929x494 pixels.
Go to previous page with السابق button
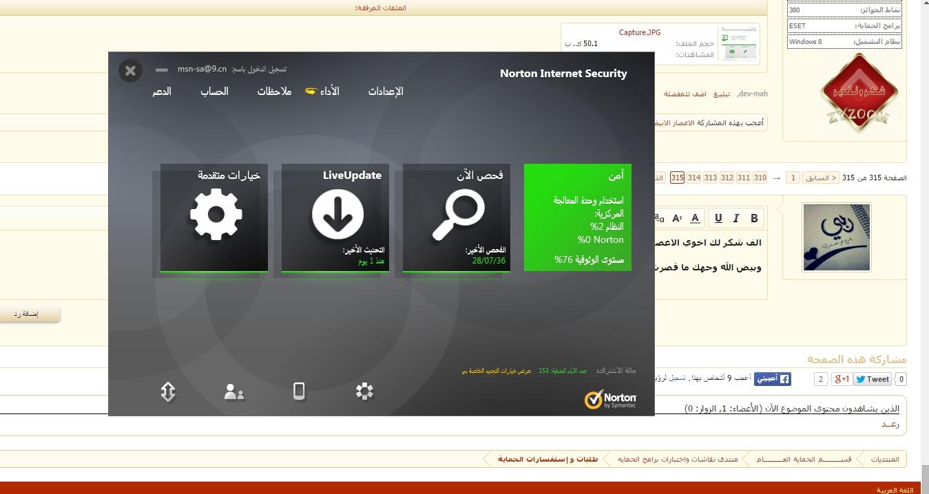821,178
